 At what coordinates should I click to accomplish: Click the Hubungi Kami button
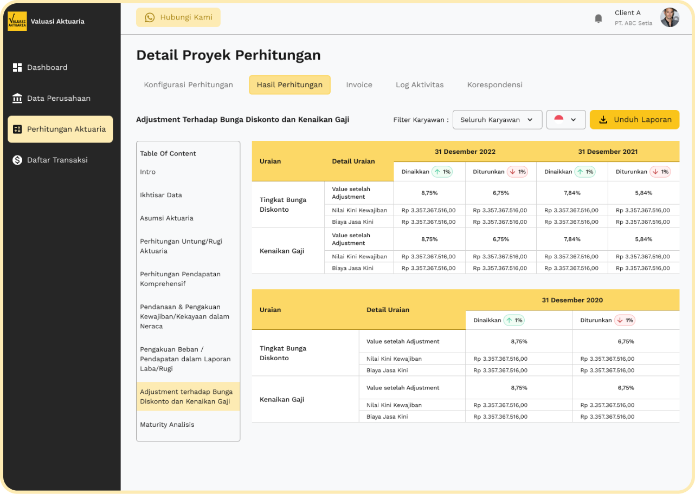coord(178,18)
